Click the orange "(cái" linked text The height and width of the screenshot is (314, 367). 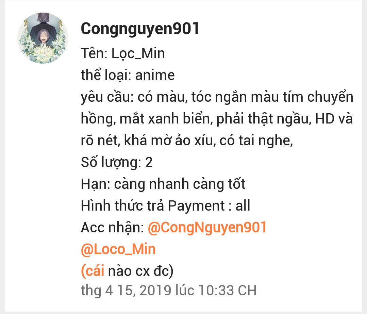(93, 271)
